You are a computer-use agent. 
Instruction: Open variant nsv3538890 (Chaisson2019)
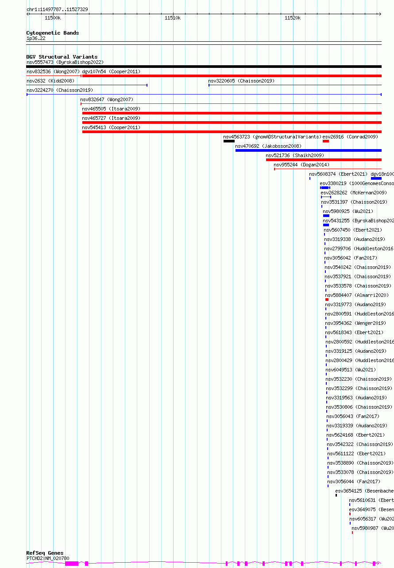[x=360, y=463]
